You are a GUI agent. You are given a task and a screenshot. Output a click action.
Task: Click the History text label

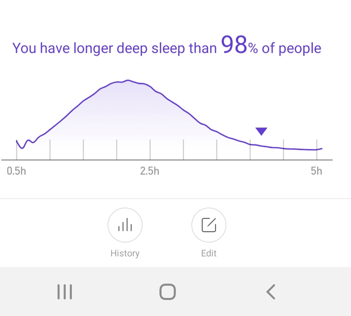coord(125,253)
